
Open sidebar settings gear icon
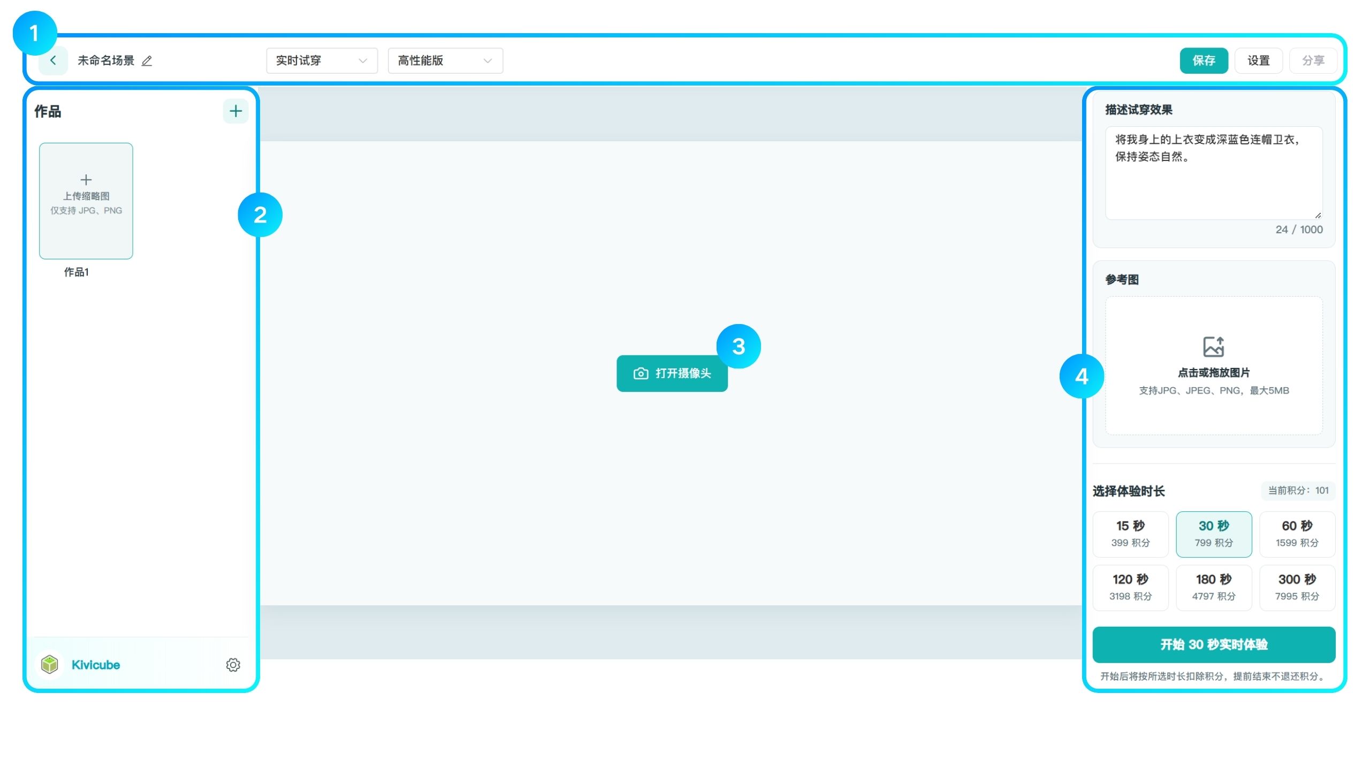233,665
